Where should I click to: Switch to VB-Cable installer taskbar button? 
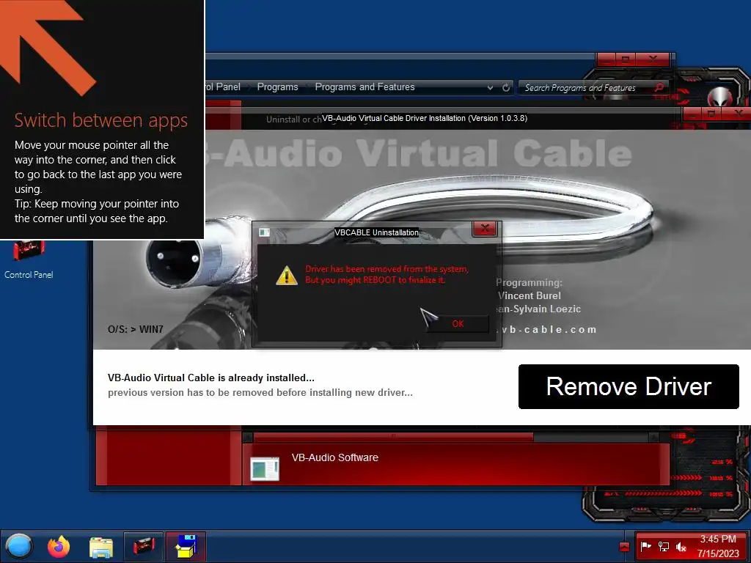tap(186, 547)
